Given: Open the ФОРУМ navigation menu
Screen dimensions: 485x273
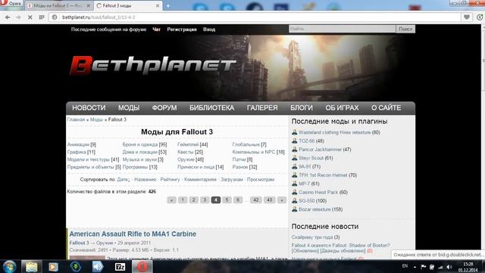Looking at the screenshot, I should [x=164, y=108].
